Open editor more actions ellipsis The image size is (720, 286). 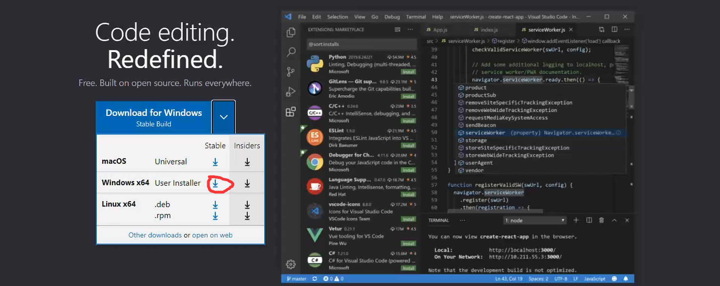tap(627, 29)
